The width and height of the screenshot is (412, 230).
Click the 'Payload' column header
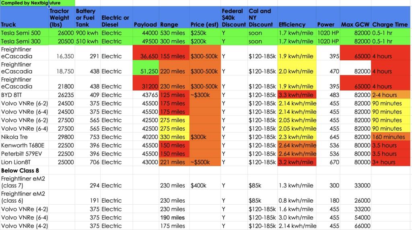[145, 25]
